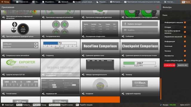Open the Модифика... tab with puzzle icon
The height and width of the screenshot is (107, 191).
click(x=49, y=2)
